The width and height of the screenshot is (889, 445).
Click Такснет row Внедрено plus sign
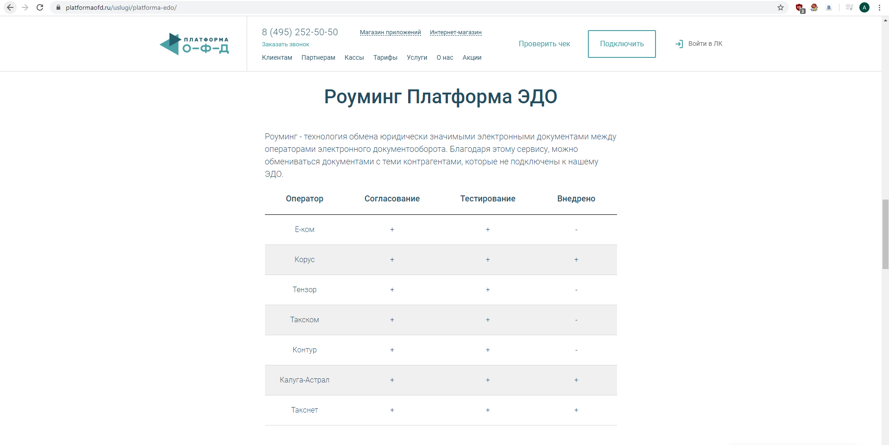click(576, 410)
